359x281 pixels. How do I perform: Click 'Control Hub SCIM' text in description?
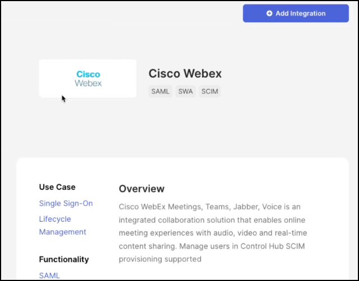pos(260,246)
